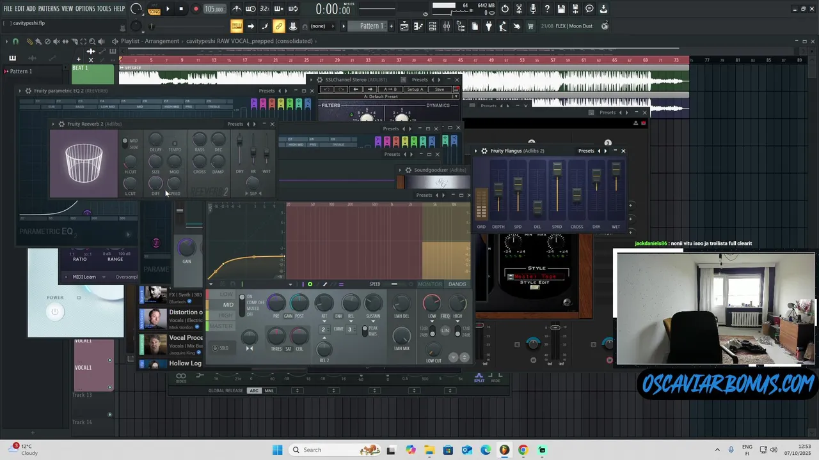The image size is (819, 460).
Task: Click the MIDI Learn button
Action: point(84,277)
